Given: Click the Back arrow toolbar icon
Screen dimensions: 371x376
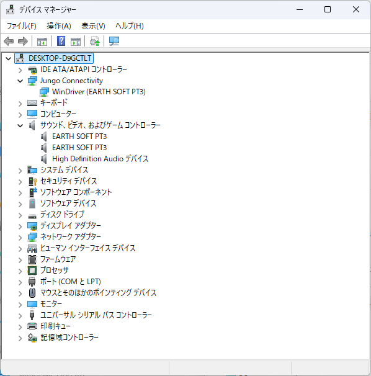Looking at the screenshot, I should 9,41.
